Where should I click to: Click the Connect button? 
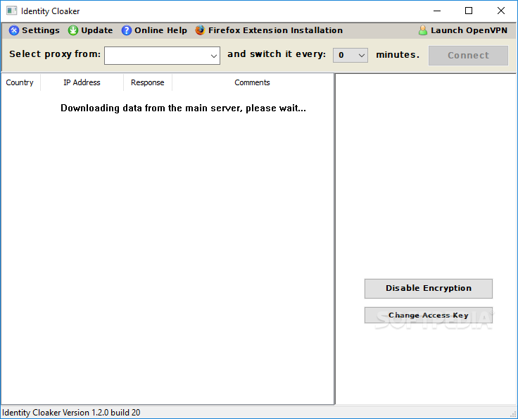click(x=468, y=55)
